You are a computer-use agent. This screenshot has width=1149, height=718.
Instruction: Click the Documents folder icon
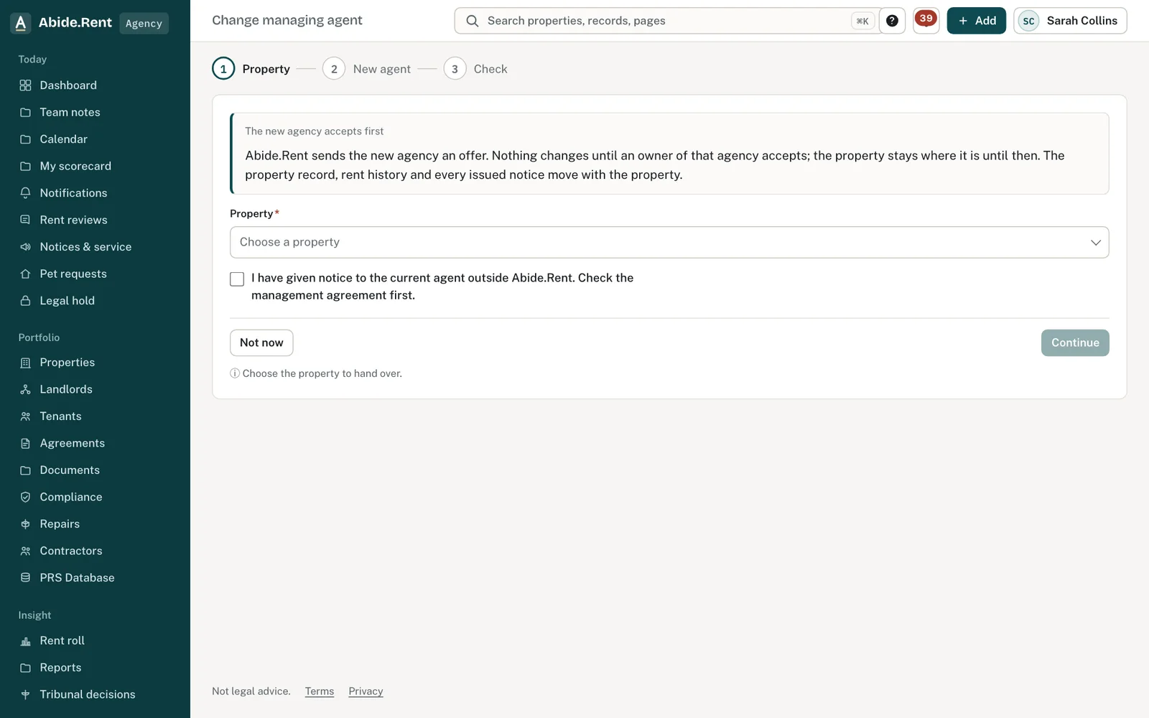tap(25, 470)
